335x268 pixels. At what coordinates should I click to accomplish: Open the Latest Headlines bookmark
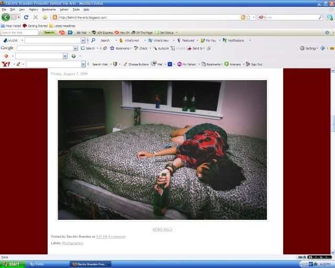[x=62, y=26]
